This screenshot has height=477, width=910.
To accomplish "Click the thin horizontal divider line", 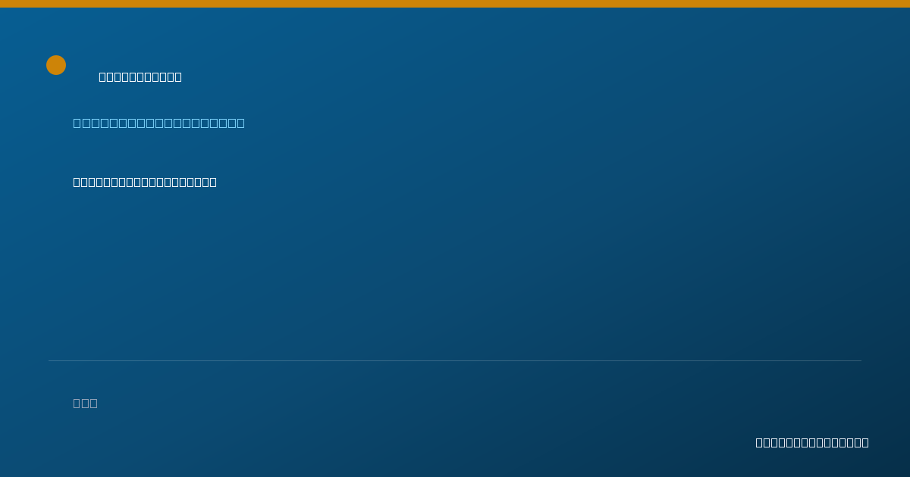I will [x=455, y=360].
